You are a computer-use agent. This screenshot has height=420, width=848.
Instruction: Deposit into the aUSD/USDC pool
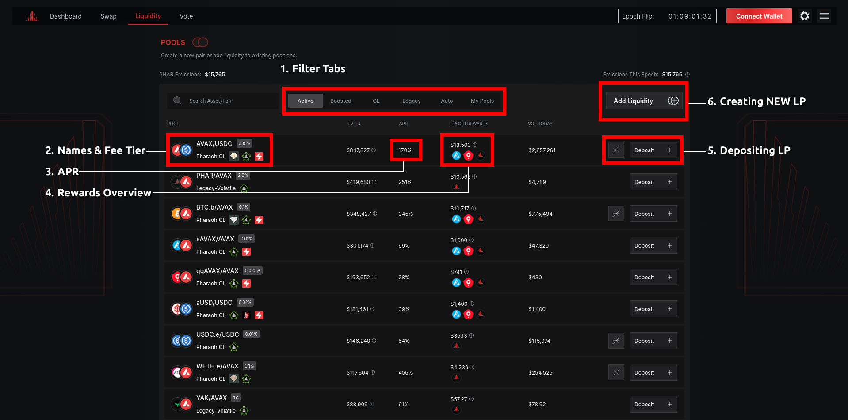653,309
